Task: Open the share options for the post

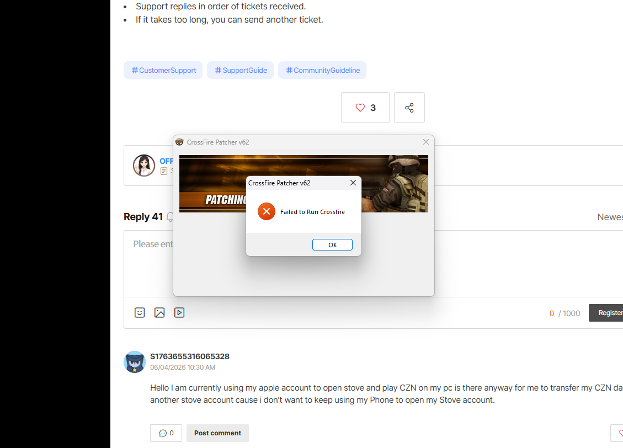Action: coord(409,108)
